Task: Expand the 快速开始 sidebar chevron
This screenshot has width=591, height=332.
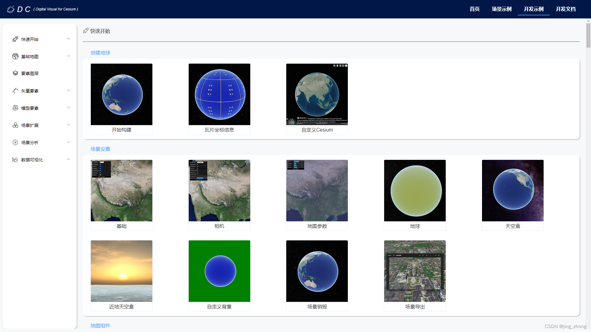Action: (x=69, y=39)
